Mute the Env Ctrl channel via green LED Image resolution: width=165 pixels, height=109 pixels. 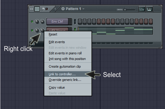pos(32,22)
